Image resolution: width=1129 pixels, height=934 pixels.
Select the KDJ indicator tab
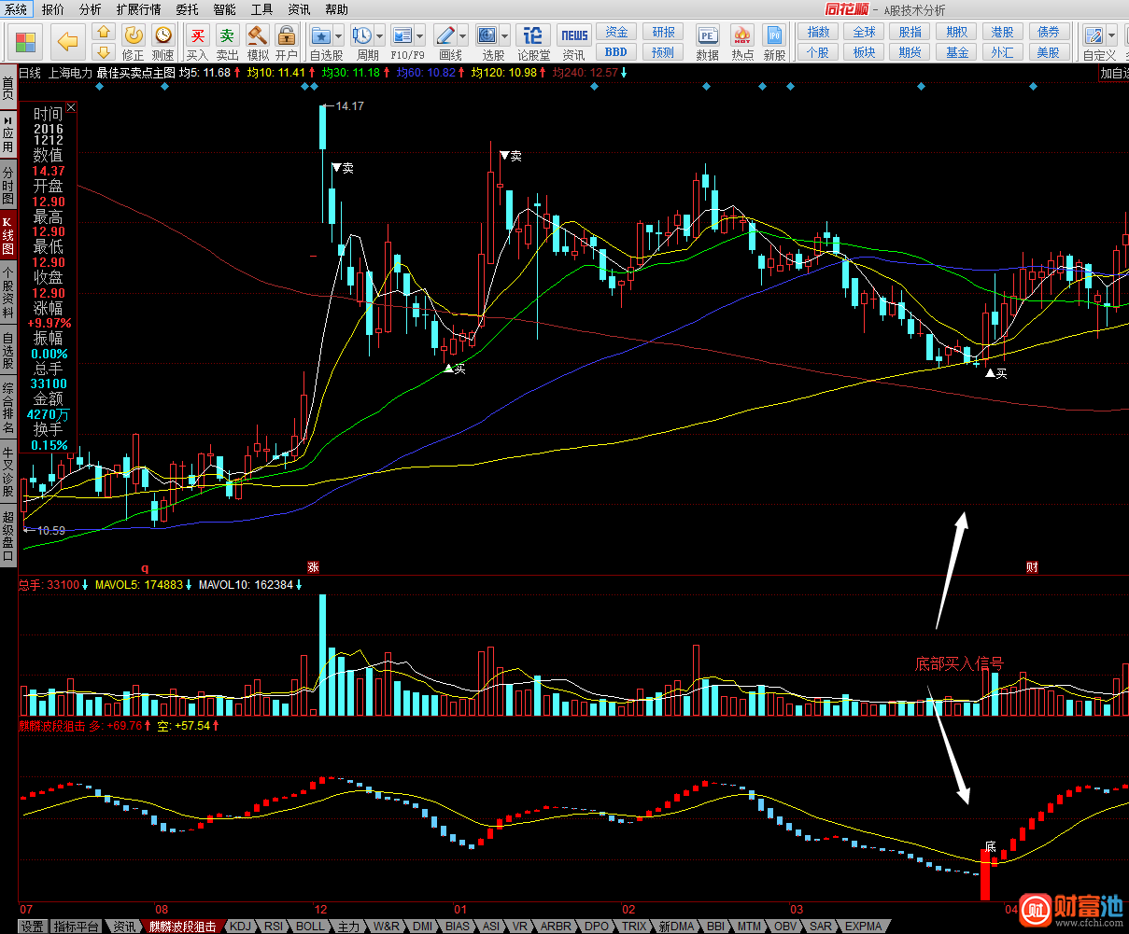click(241, 927)
